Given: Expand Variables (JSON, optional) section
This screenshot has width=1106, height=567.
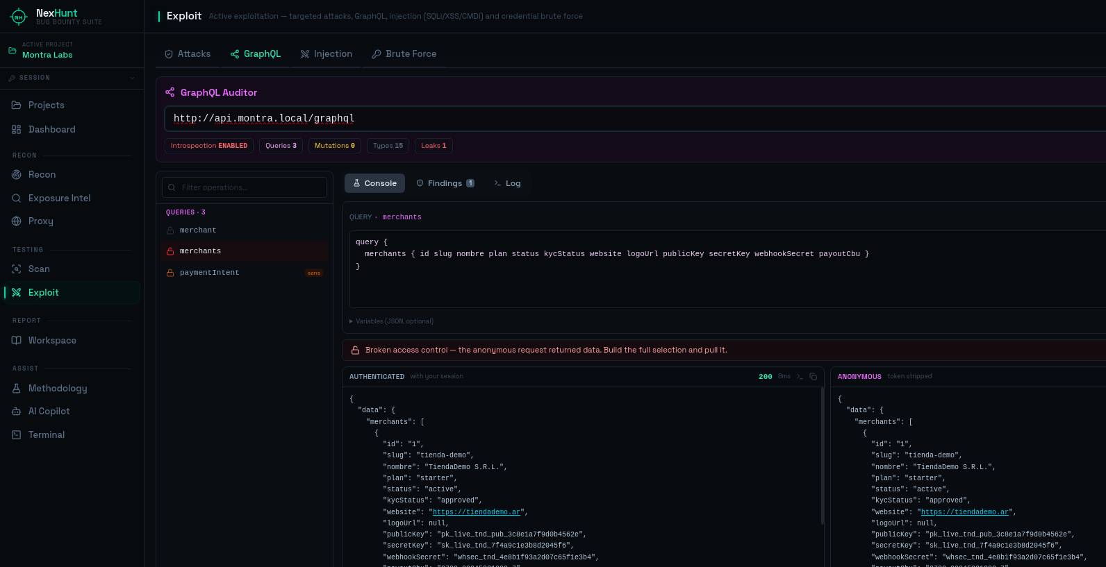Looking at the screenshot, I should coord(392,321).
